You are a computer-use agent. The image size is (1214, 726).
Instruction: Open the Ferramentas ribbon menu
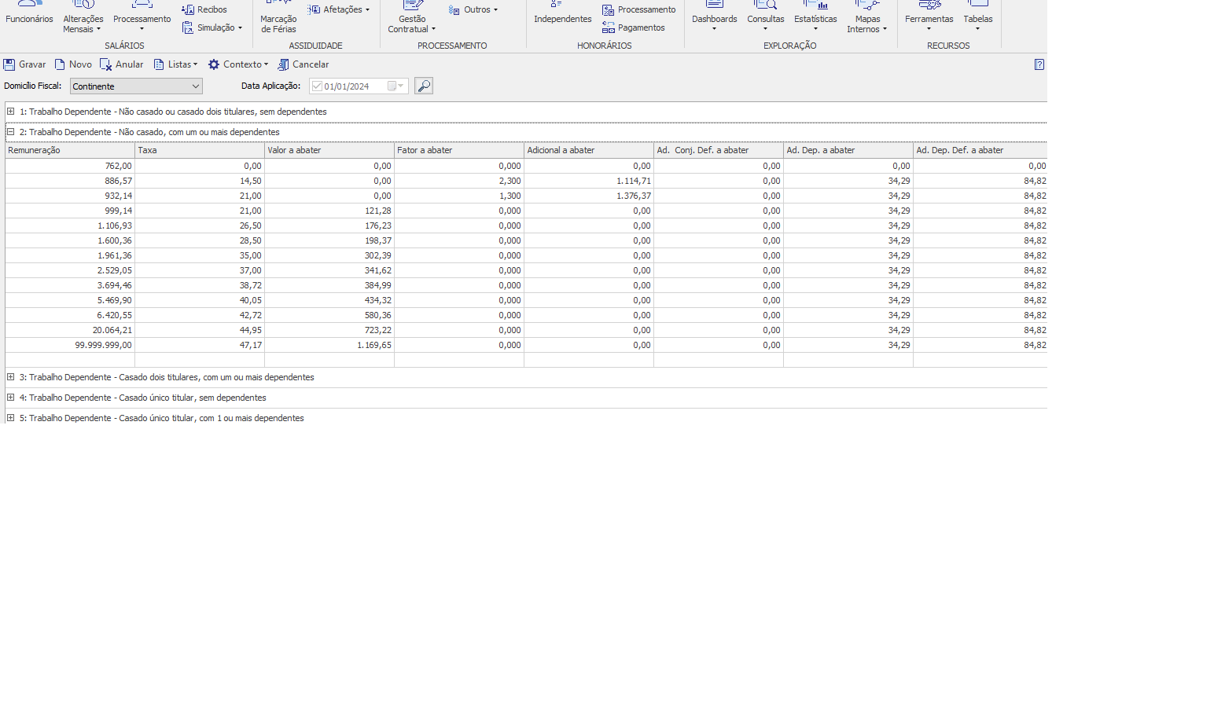pyautogui.click(x=929, y=20)
